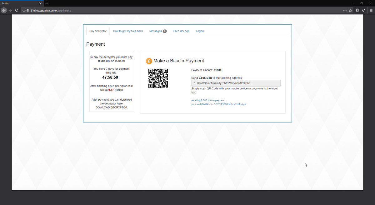Click the Make a Bitcoin Payment title
375x205 pixels.
point(178,61)
